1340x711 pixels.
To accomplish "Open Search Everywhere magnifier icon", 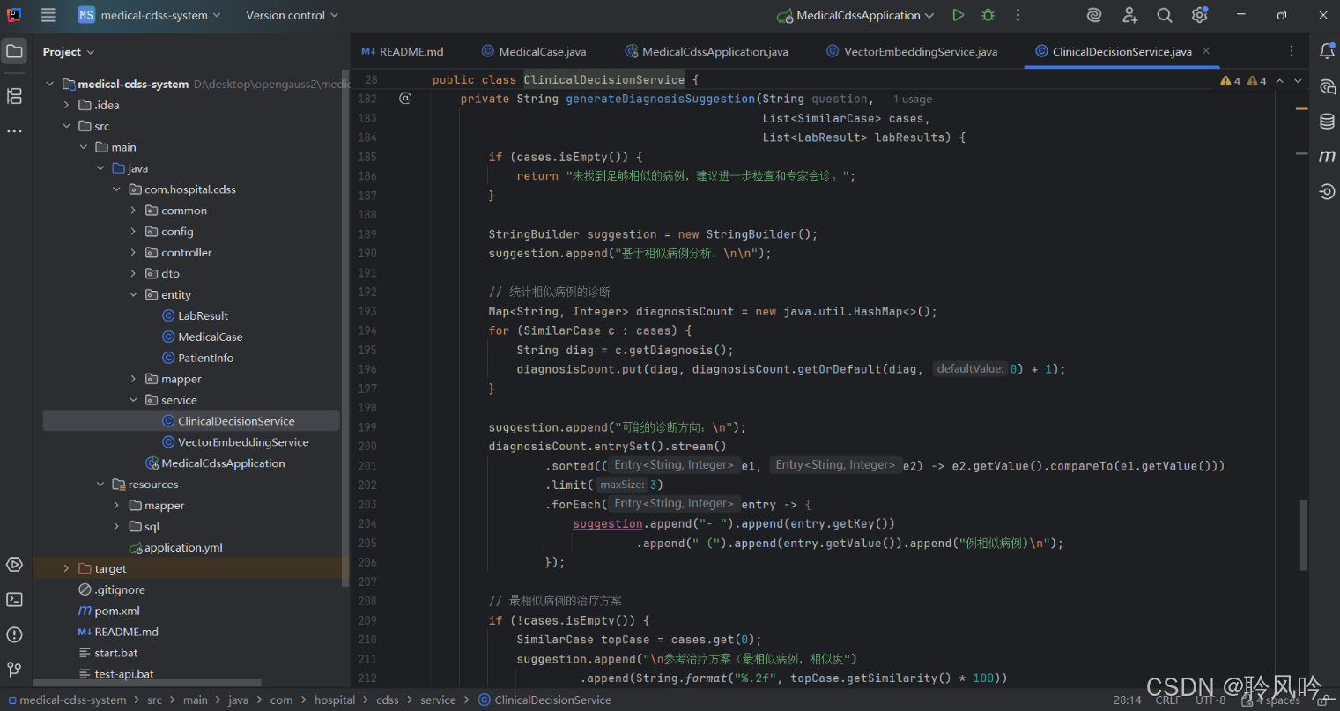I will click(x=1165, y=15).
